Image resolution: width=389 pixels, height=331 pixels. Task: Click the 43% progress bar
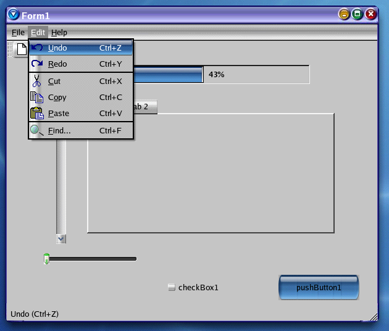point(222,75)
